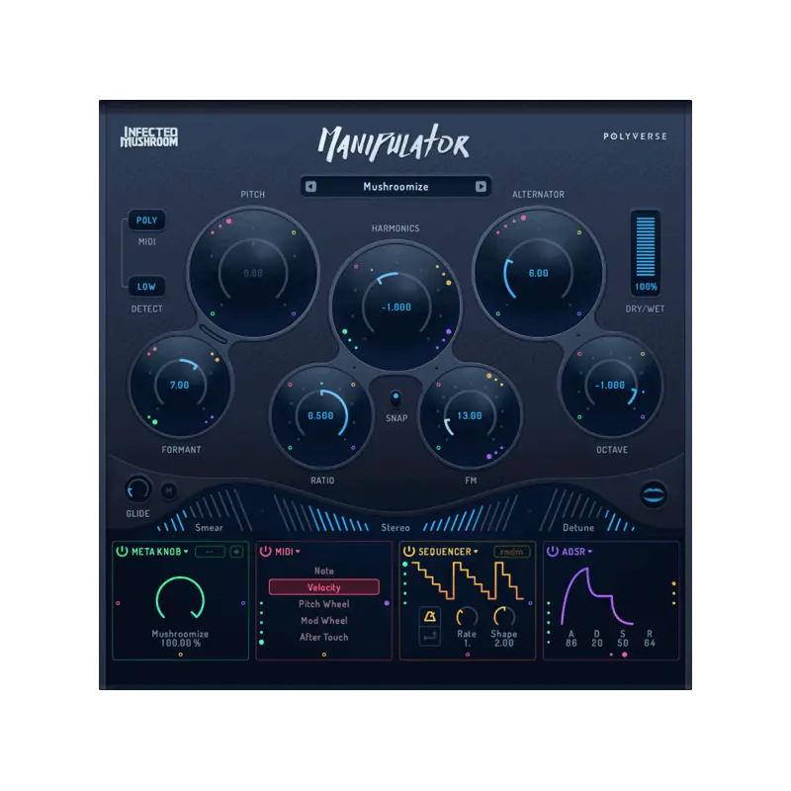Screen dimensions: 791x791
Task: Click the purple modulation dot in MIDI panel
Action: point(387,603)
